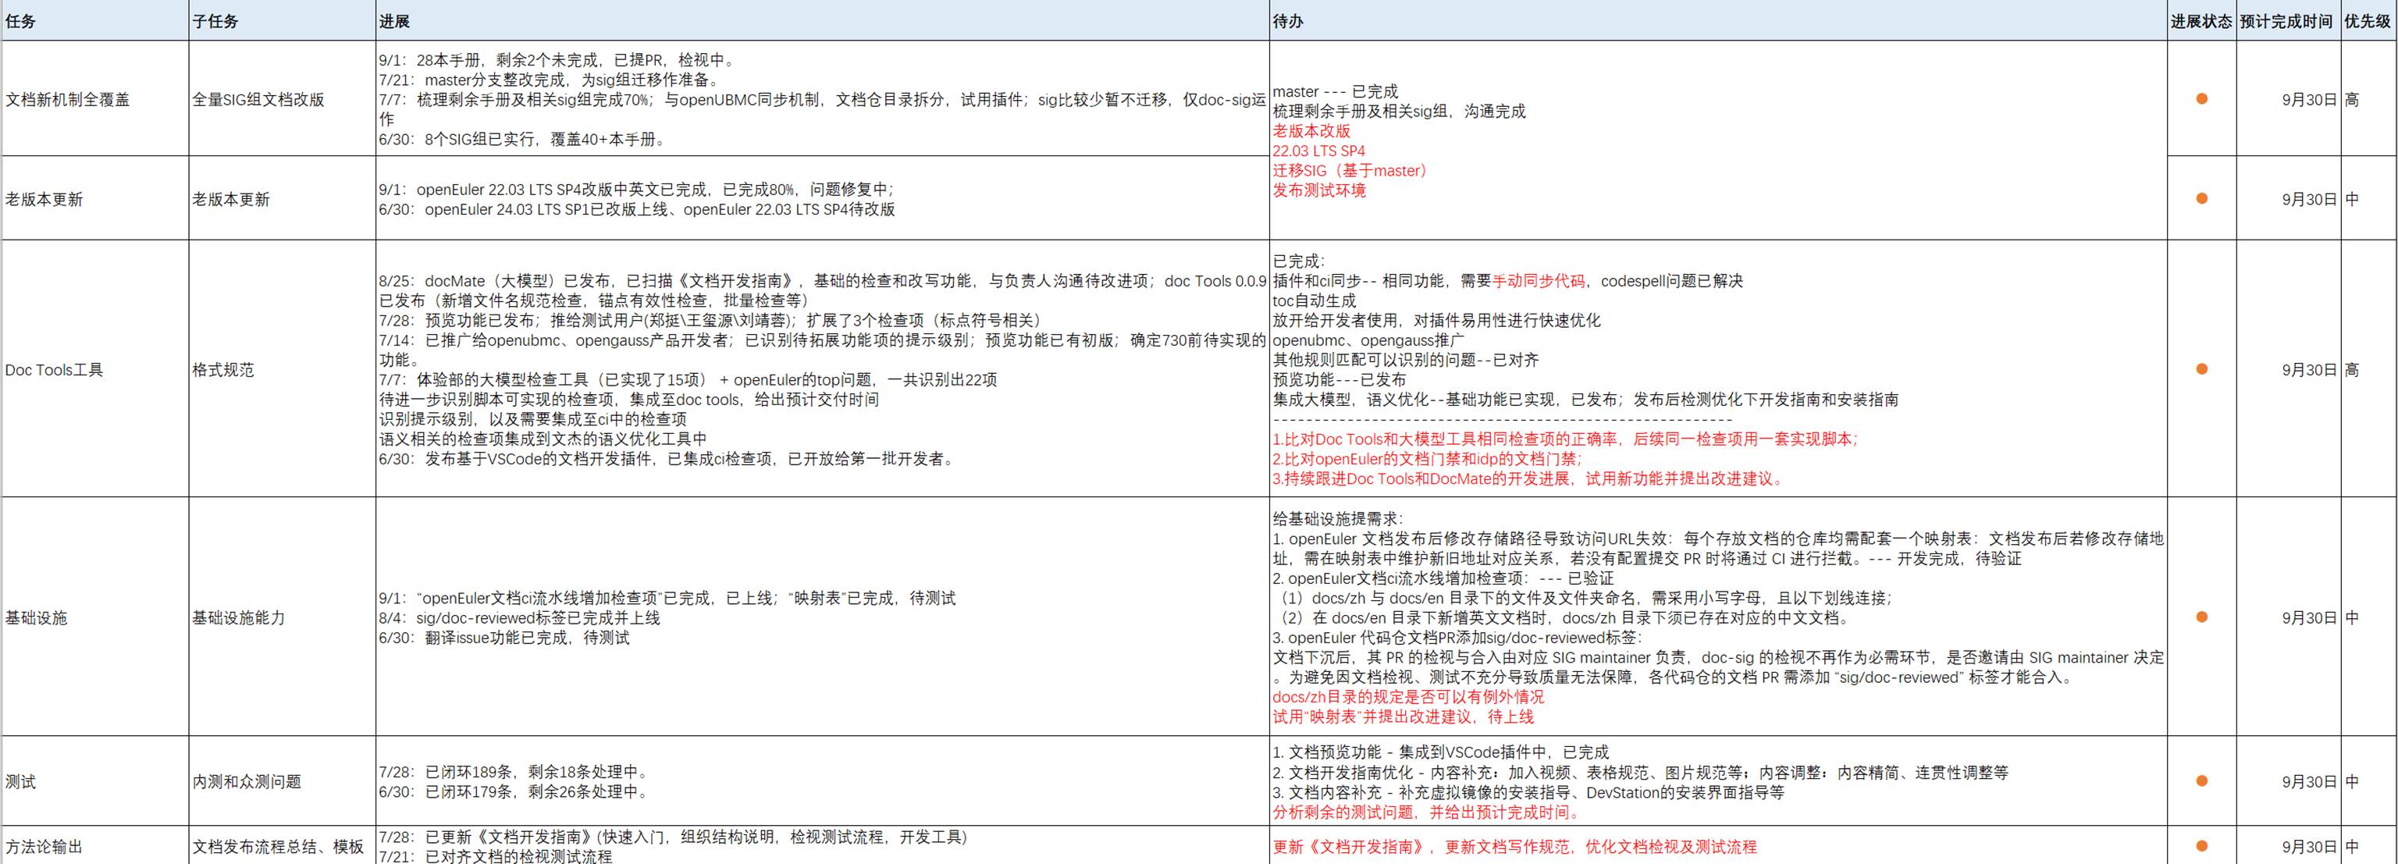The height and width of the screenshot is (864, 2398).
Task: Select the 任务 column header cell
Action: coord(20,20)
